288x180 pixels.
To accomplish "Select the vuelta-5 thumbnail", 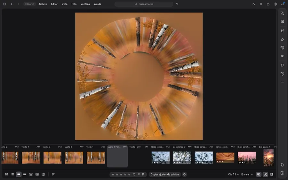I will click(10, 158).
